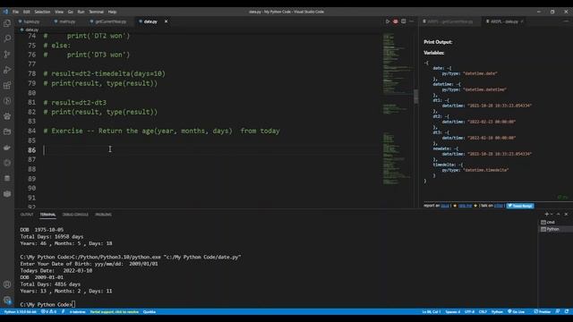Maximize the panel with the up chevron
573x322 pixels.
(x=559, y=215)
